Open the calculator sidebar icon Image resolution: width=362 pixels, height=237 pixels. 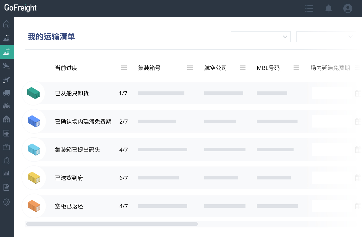point(7,133)
